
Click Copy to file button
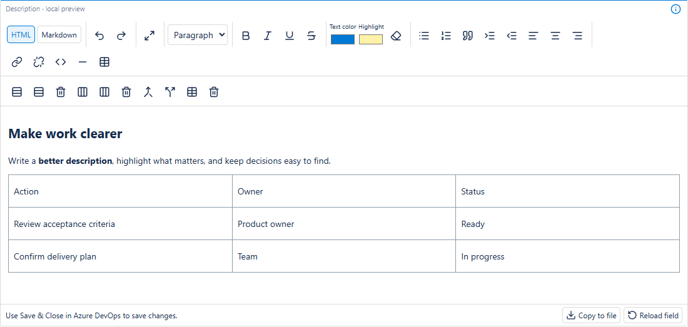tap(592, 316)
